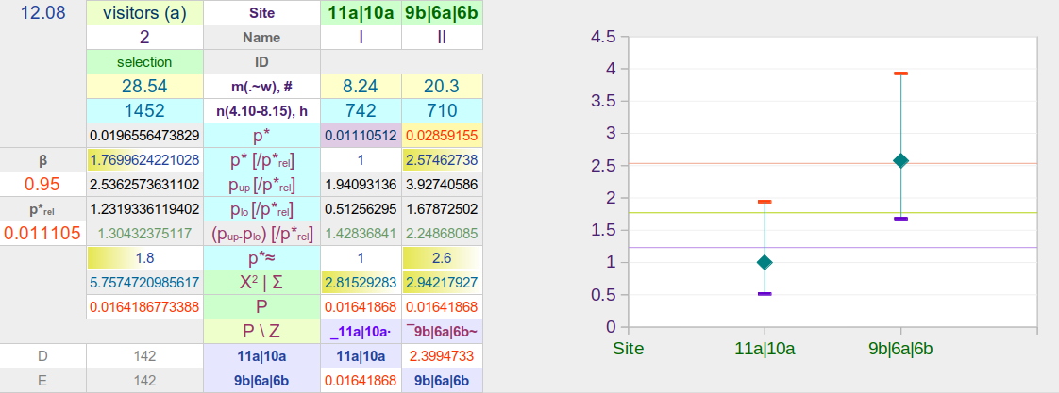Click the chart x-axis title "Site"
The width and height of the screenshot is (1059, 393).
[x=629, y=349]
